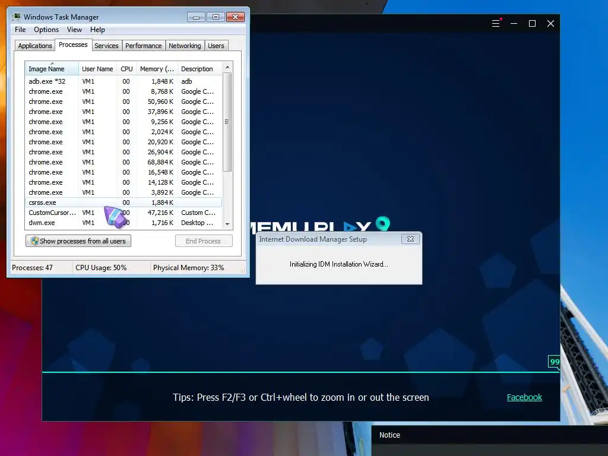Switch to the Networking tab
Image resolution: width=608 pixels, height=456 pixels.
point(185,46)
